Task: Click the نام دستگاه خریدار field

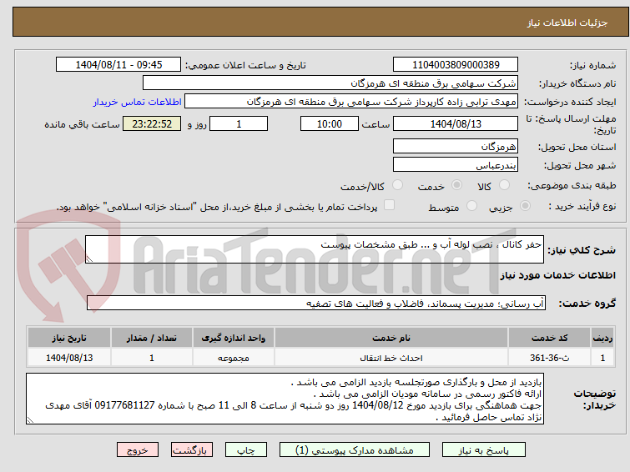Action: coord(330,83)
